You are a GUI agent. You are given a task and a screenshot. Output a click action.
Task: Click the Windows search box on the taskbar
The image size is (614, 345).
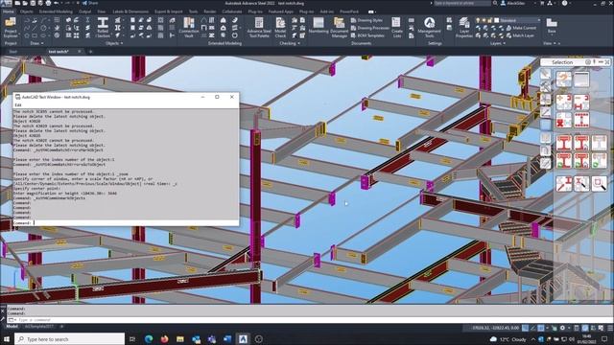pyautogui.click(x=70, y=339)
